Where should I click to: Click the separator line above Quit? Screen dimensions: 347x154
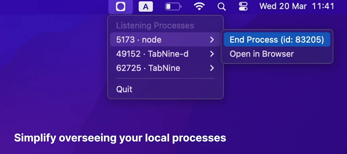(x=165, y=79)
